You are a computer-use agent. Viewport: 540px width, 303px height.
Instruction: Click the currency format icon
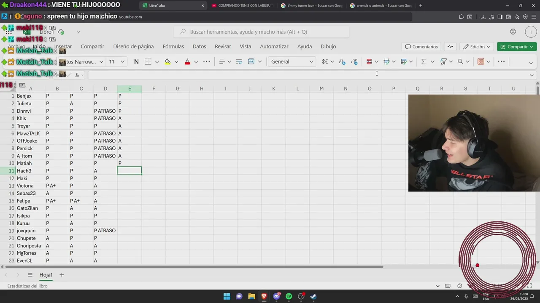(325, 61)
